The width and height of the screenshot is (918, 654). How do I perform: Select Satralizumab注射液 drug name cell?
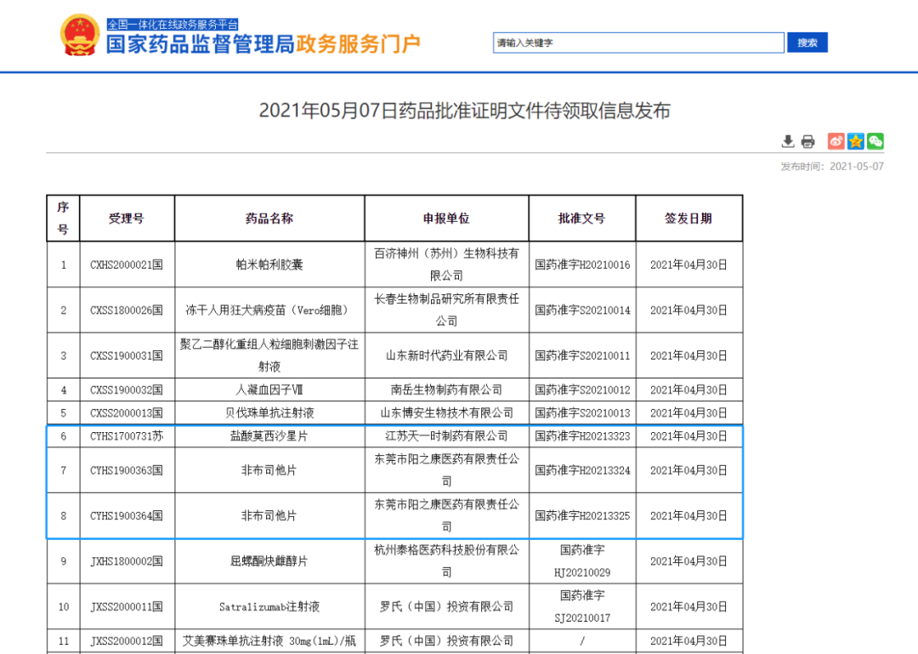coord(269,607)
